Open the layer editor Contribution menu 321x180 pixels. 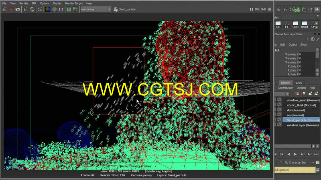[285, 88]
